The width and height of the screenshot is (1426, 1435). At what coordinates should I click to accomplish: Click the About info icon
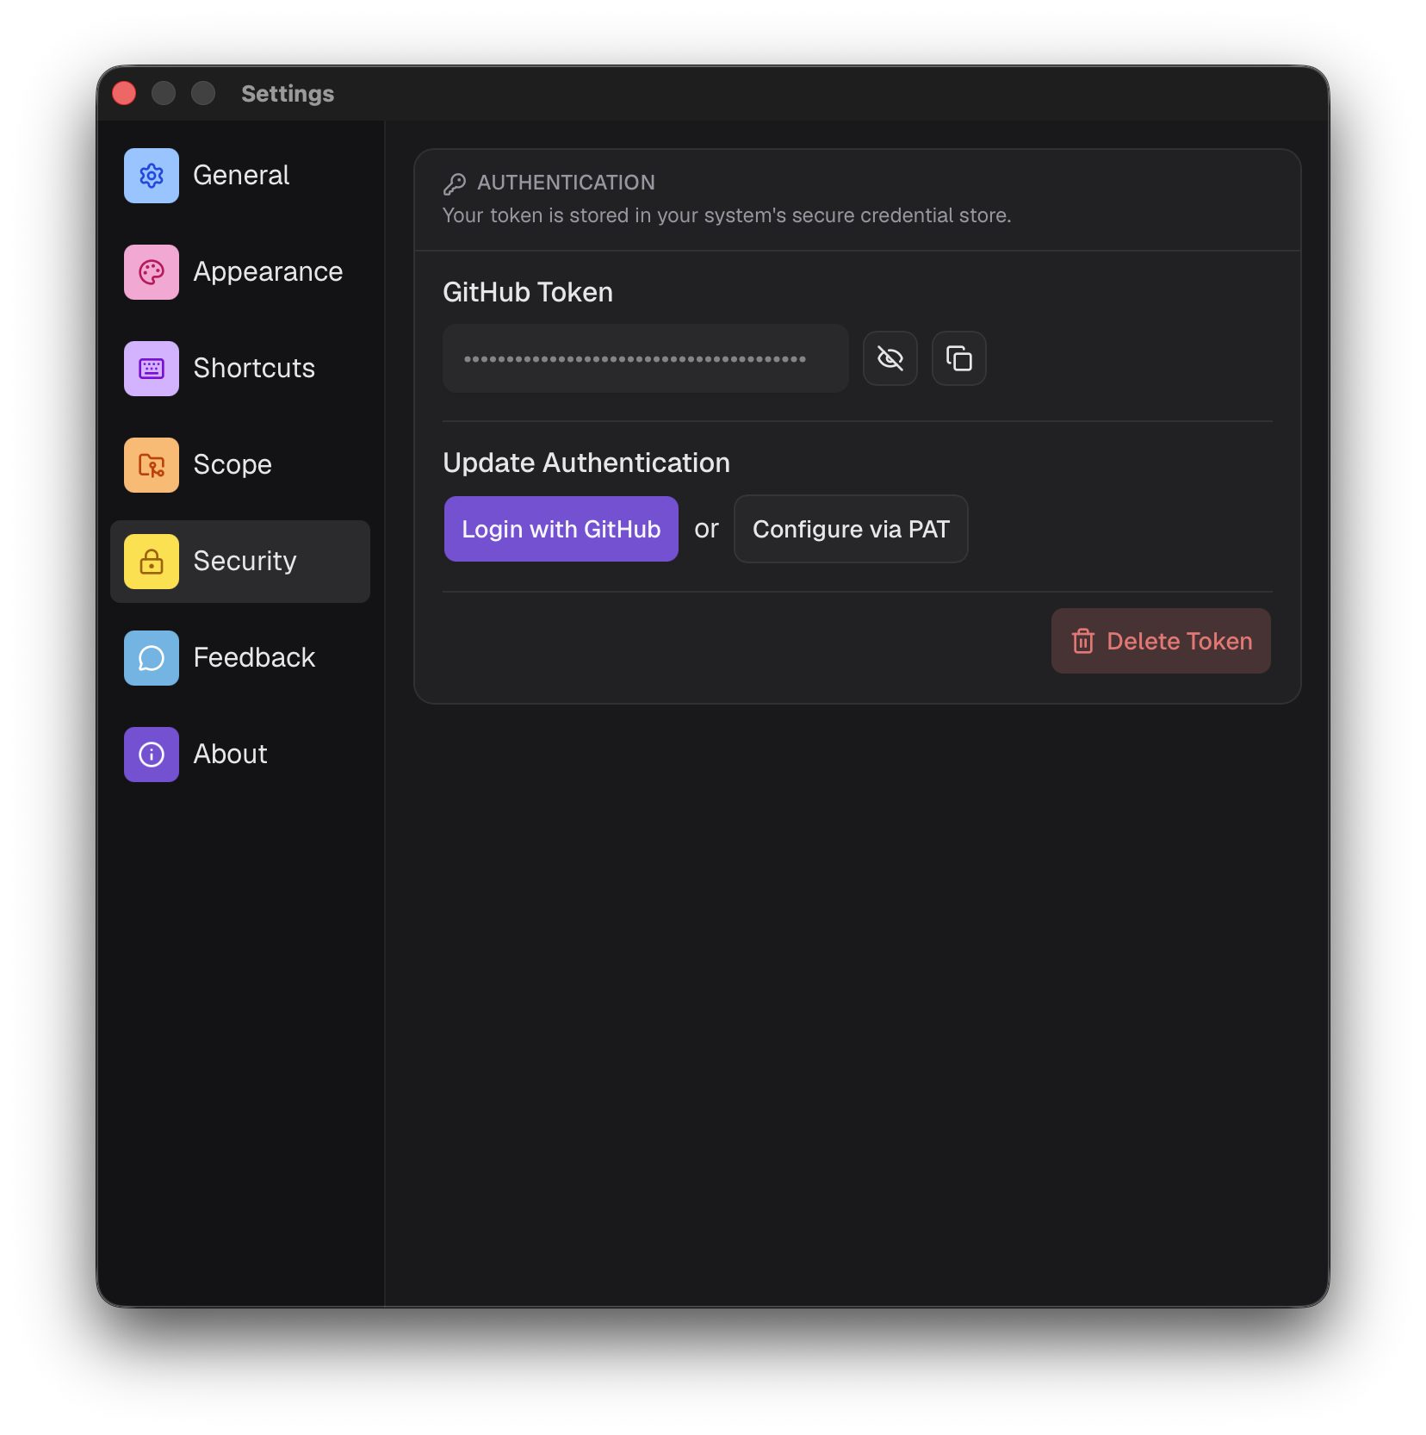[x=152, y=755]
